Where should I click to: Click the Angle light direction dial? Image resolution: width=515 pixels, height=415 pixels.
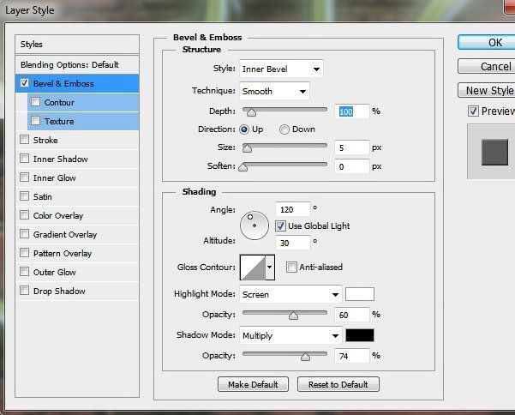coord(254,226)
